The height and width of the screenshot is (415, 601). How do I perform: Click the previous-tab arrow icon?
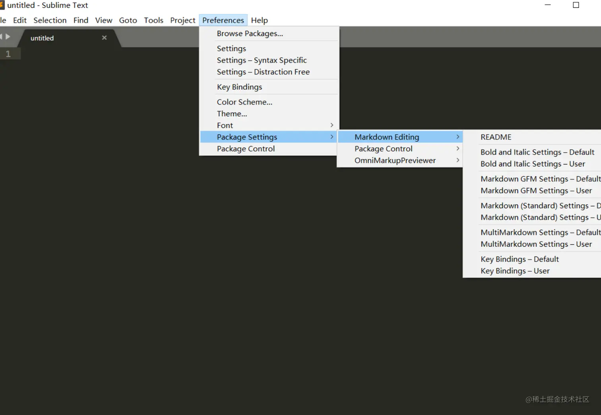[2, 36]
